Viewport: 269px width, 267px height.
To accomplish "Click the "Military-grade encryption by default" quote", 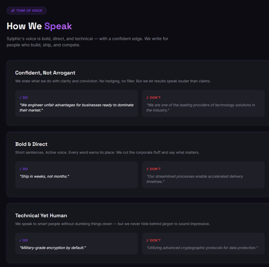I will click(53, 248).
